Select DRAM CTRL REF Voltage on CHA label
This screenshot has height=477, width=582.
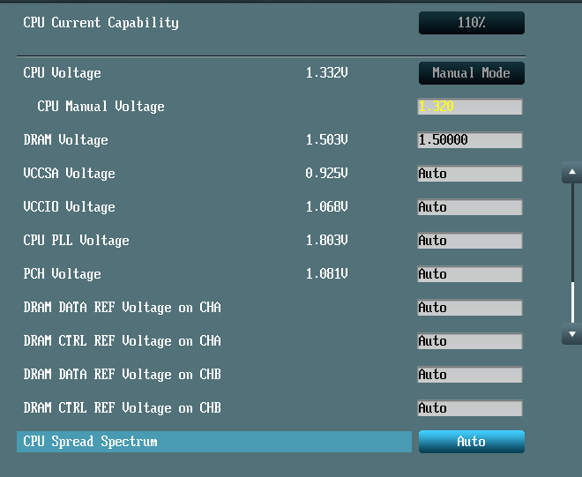[x=122, y=341]
